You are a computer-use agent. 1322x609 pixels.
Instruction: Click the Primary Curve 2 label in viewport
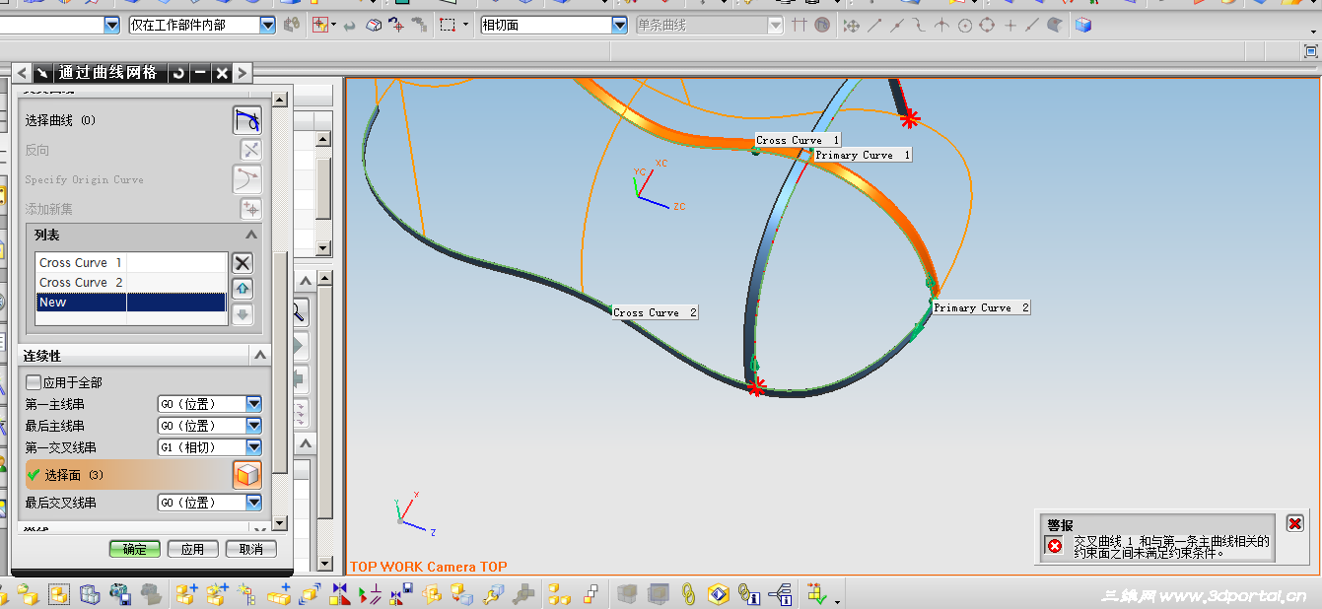(981, 307)
